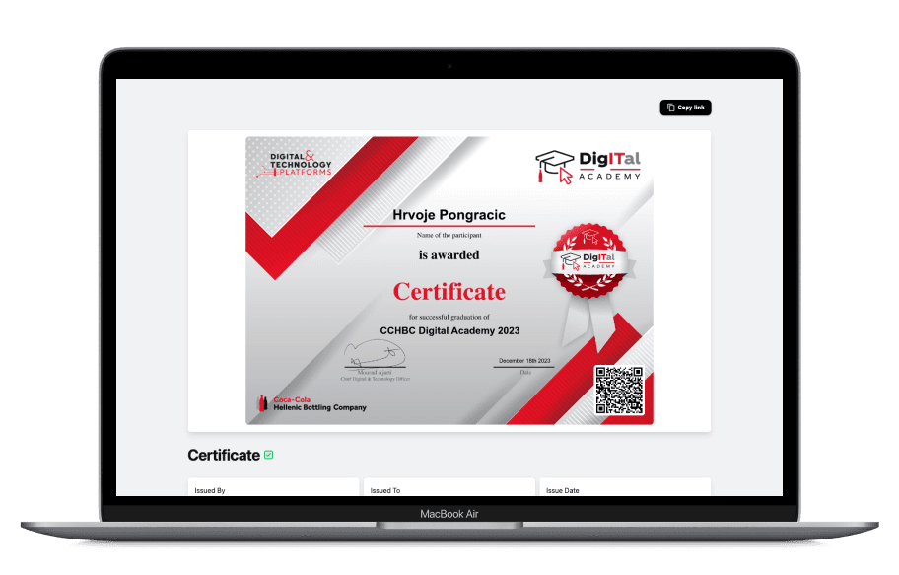Image resolution: width=899 pixels, height=575 pixels.
Task: Click the Digital & Technology Platforms logo
Action: coord(301,164)
